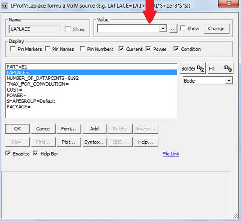Select the COST= row

tap(91, 89)
